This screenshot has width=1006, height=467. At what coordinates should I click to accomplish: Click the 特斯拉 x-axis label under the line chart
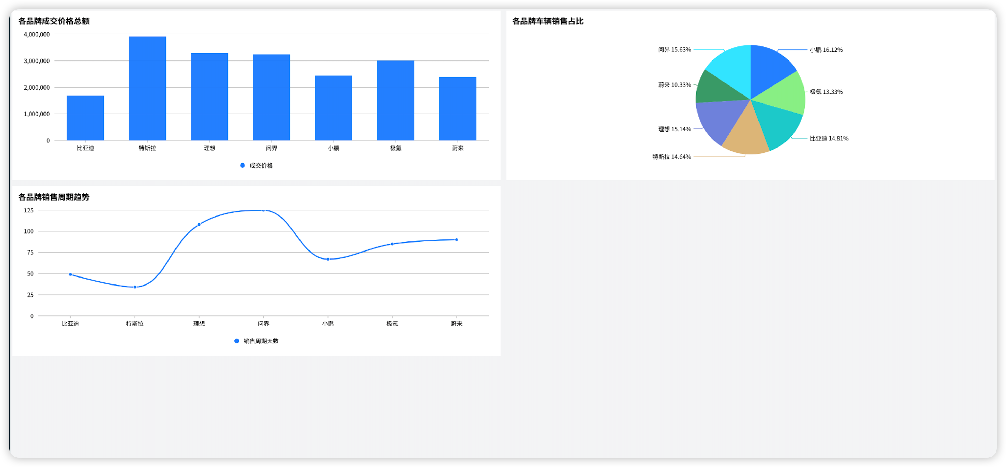[x=135, y=324]
